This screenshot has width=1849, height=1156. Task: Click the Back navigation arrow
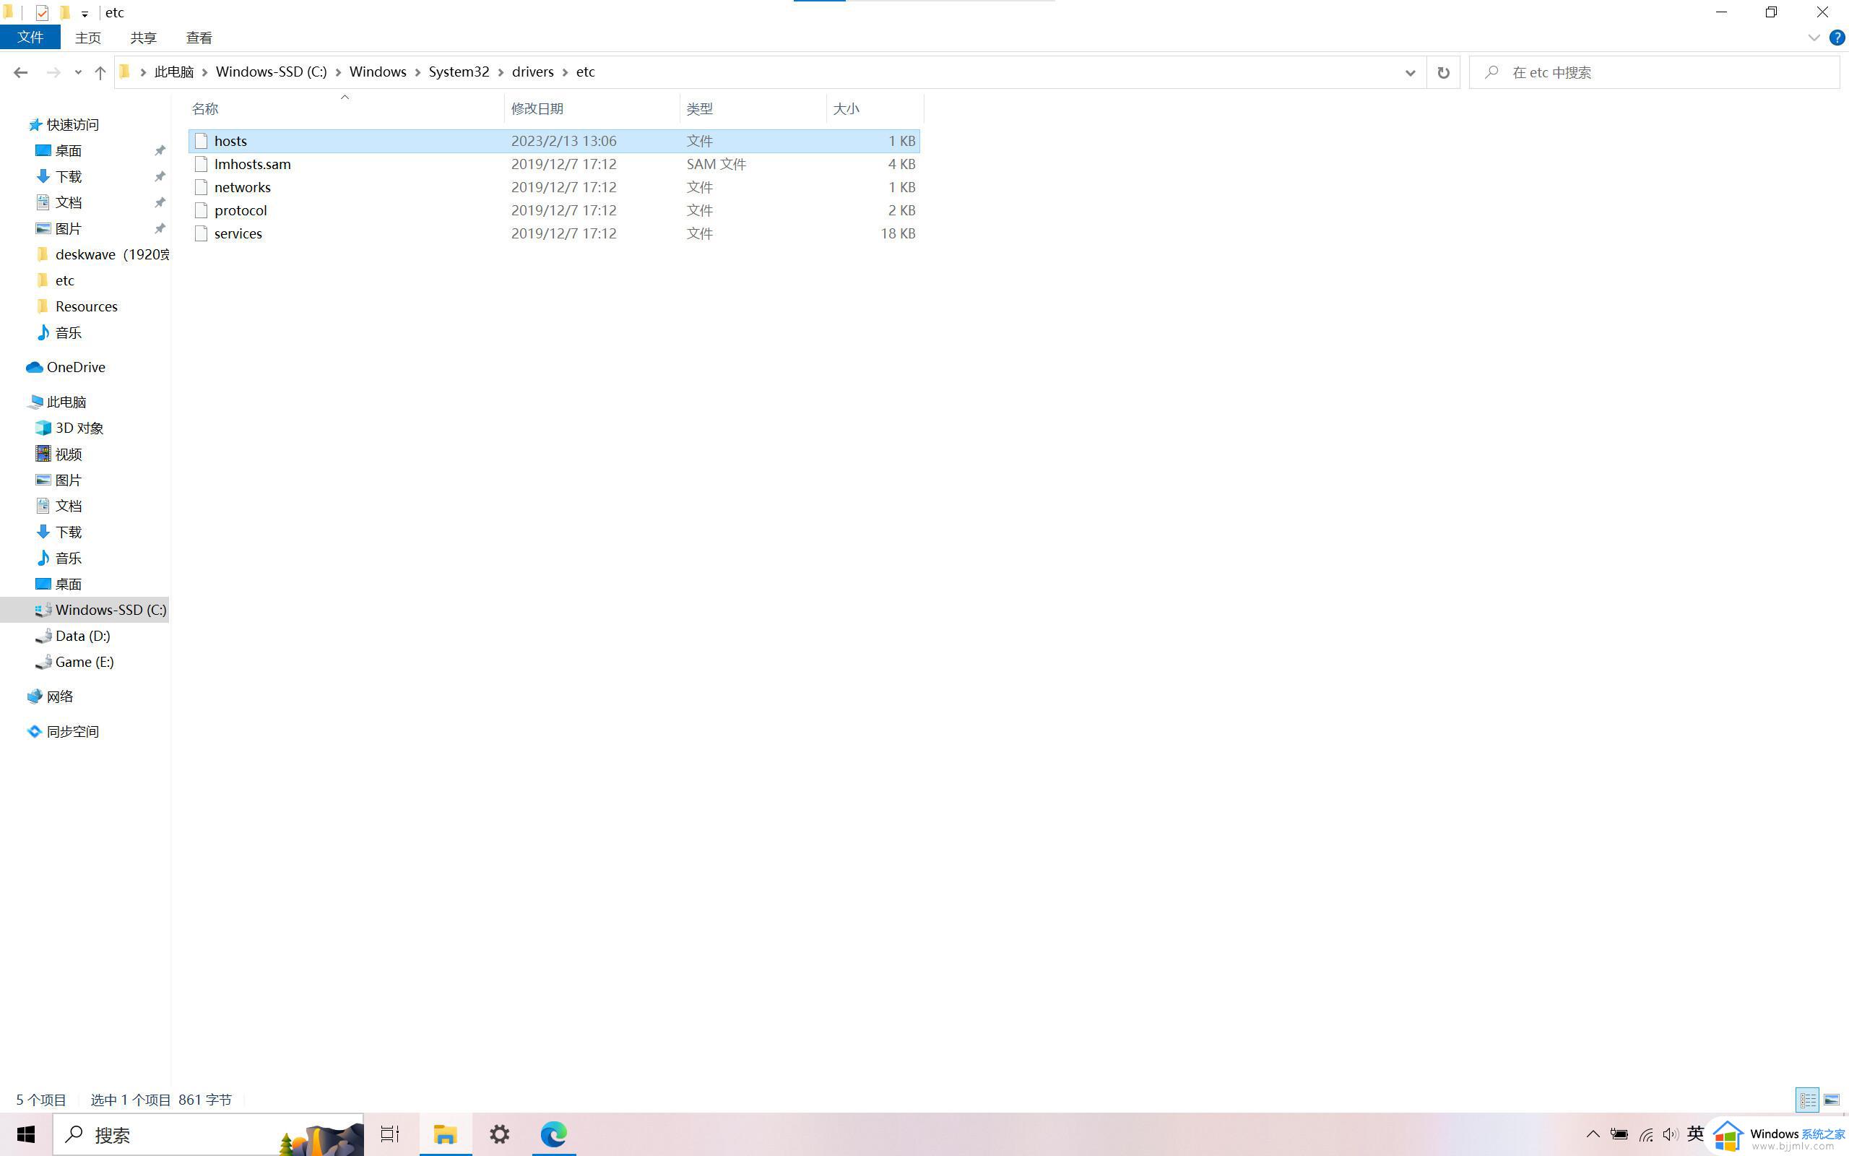click(21, 72)
